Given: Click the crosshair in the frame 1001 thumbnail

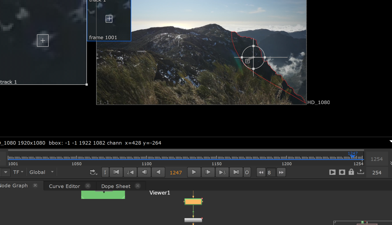Looking at the screenshot, I should click(x=109, y=19).
